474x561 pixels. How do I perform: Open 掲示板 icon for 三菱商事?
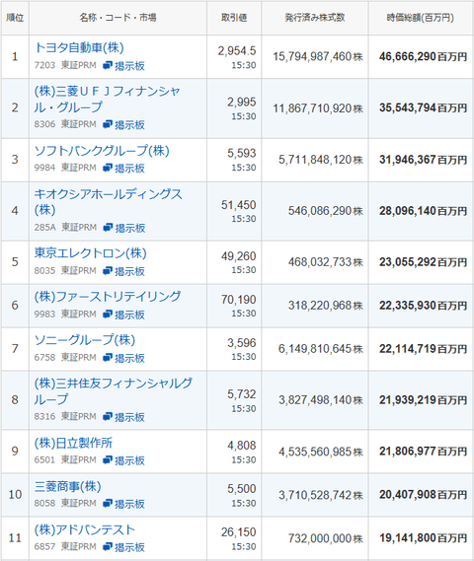123,504
